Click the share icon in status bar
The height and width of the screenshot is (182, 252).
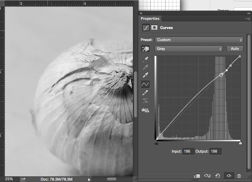point(23,179)
